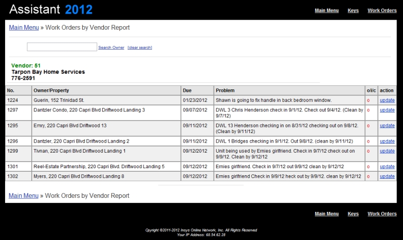
Task: Click the clear search link
Action: (140, 48)
